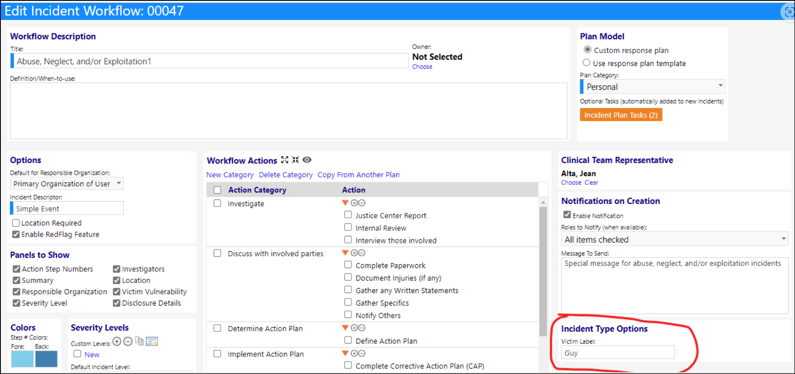The image size is (795, 374).
Task: Collapse all Workflow Actions categories
Action: [x=296, y=160]
